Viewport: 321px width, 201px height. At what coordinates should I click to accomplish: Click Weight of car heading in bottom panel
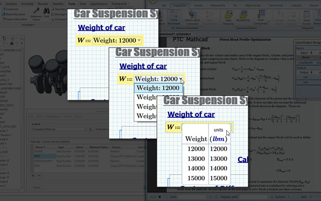(x=191, y=114)
